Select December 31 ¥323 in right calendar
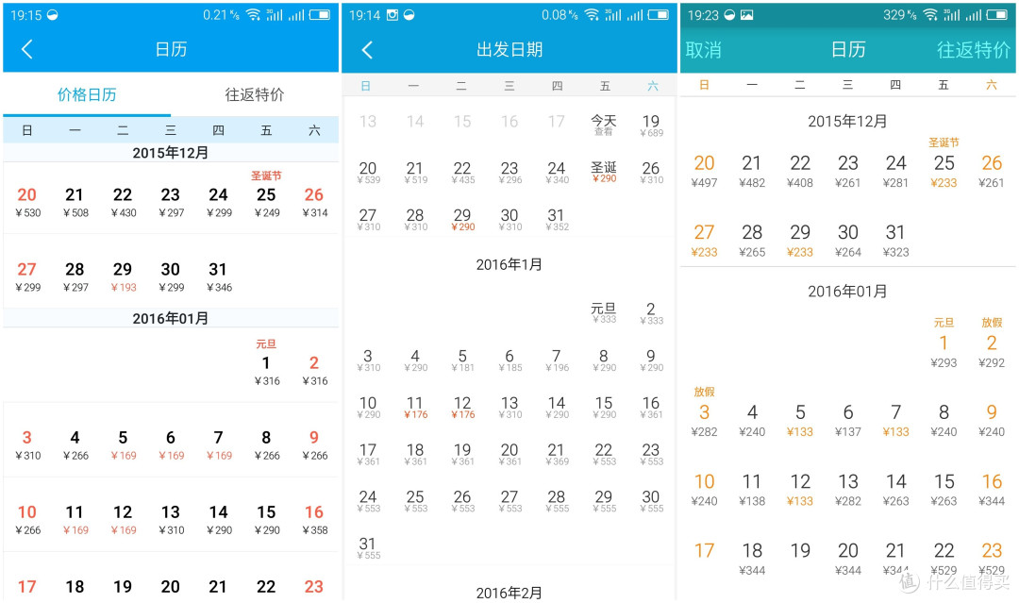1019x603 pixels. (x=895, y=241)
